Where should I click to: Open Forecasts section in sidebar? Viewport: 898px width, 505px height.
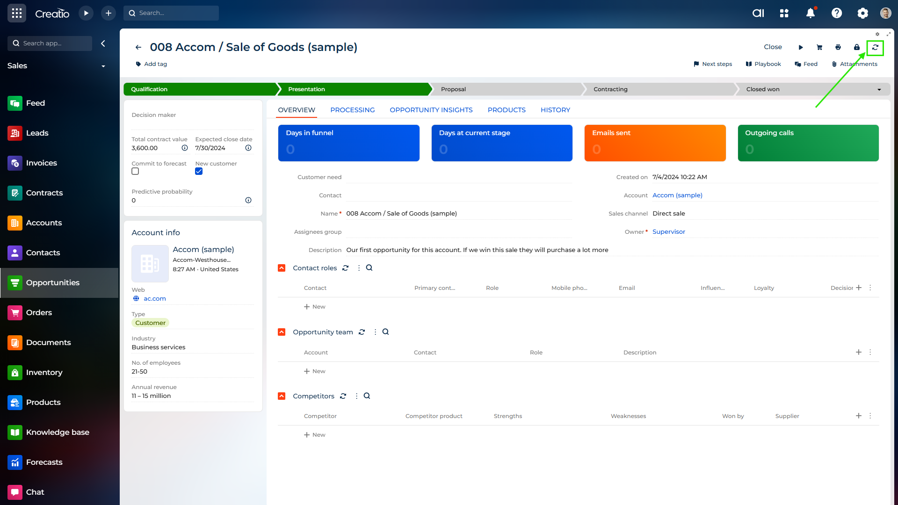coord(59,462)
